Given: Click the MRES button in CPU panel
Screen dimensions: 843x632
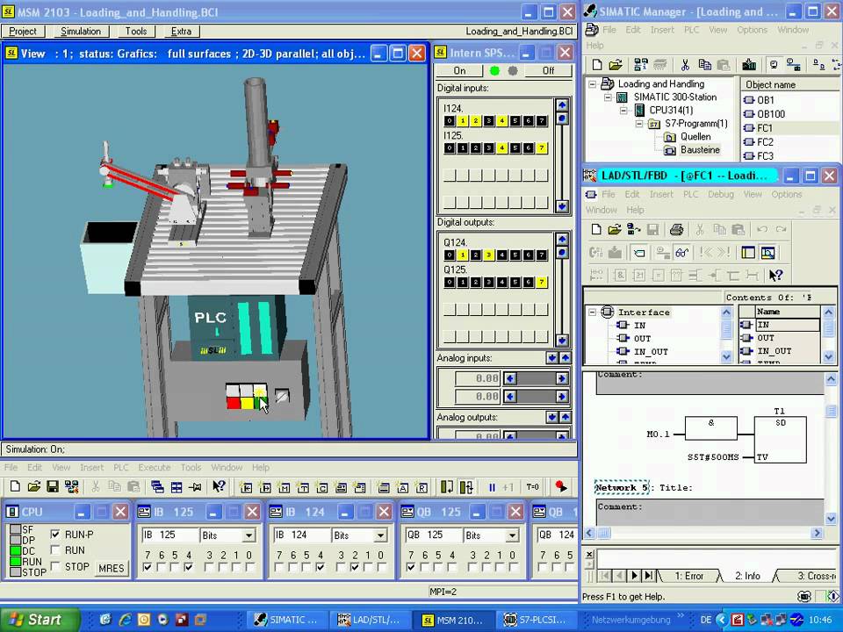Looking at the screenshot, I should [112, 568].
